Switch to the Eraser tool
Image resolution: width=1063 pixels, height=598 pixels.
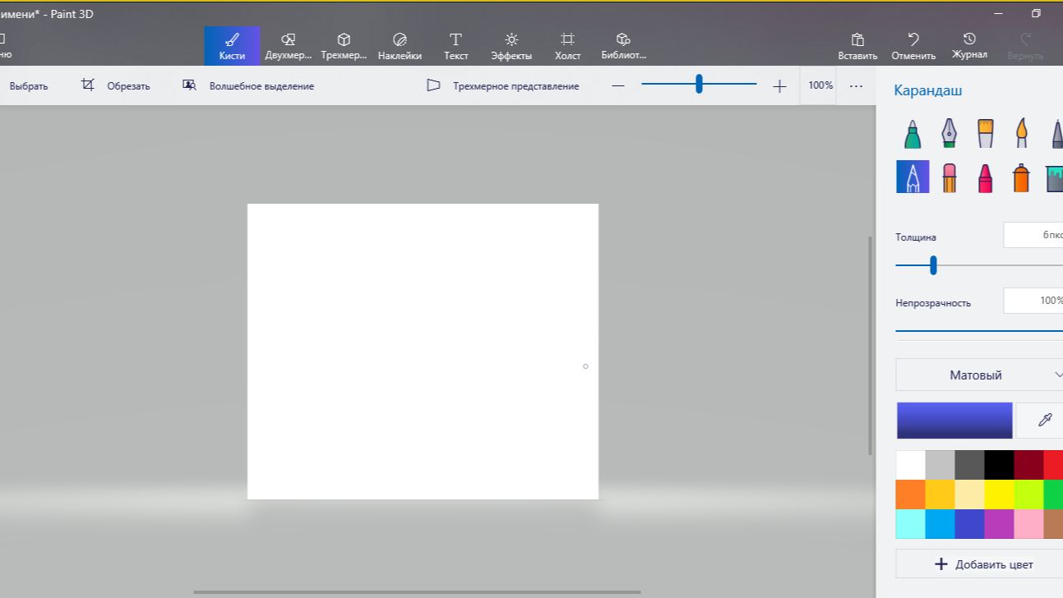coord(949,177)
